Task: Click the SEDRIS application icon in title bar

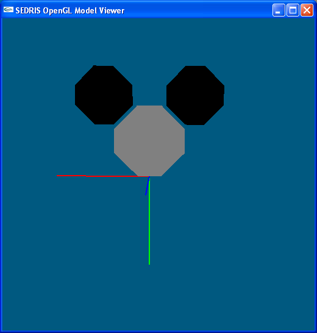Action: click(9, 10)
